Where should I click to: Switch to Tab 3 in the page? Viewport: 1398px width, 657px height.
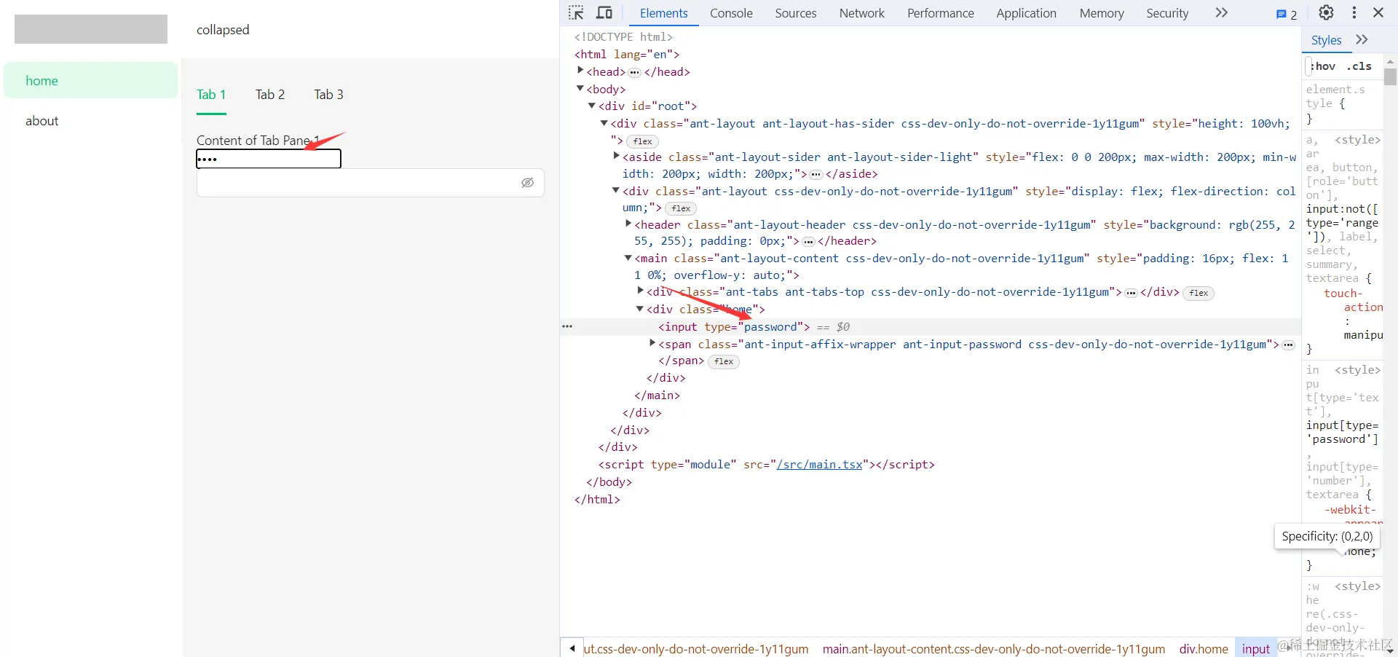(328, 95)
